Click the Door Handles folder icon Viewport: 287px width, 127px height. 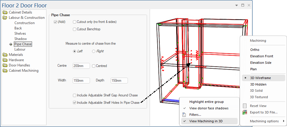(5, 65)
